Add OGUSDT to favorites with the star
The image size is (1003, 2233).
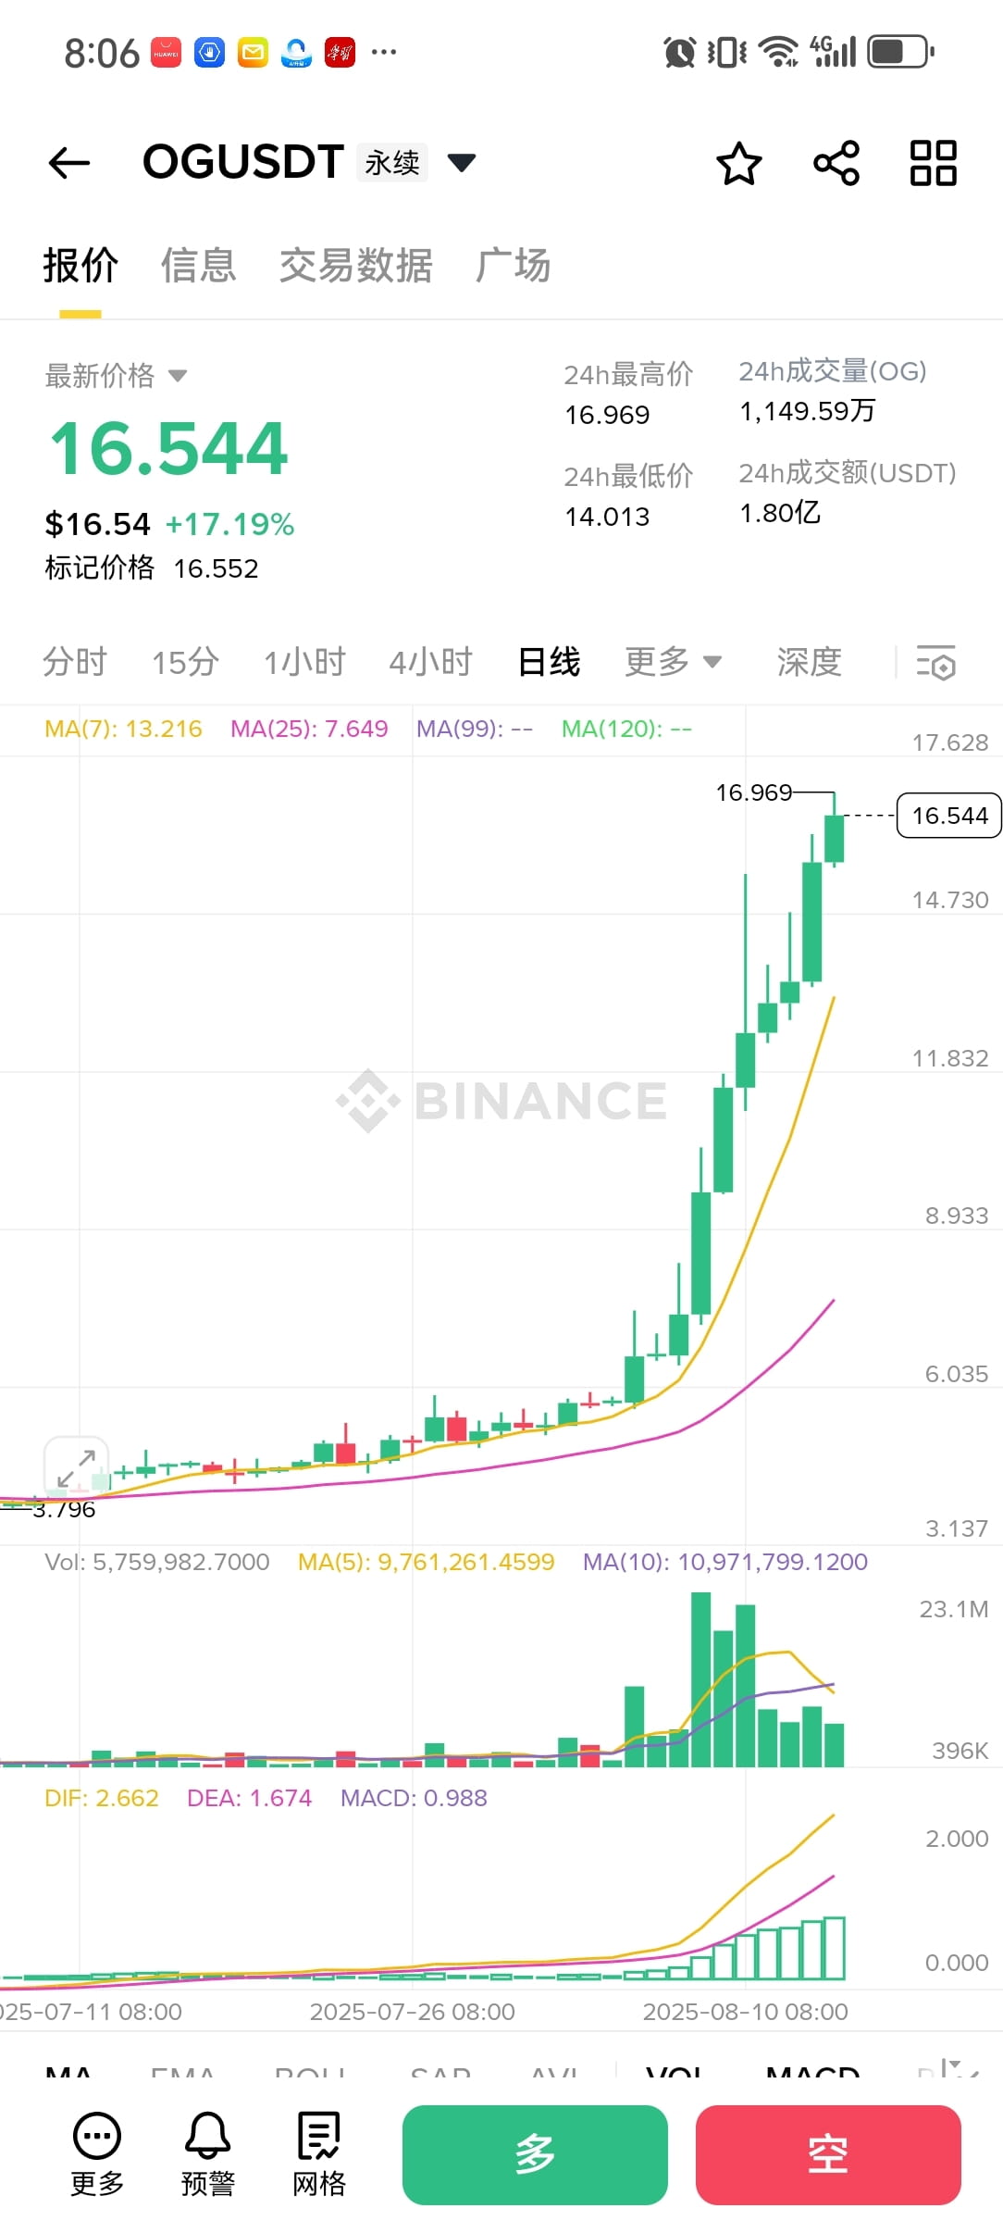point(738,164)
